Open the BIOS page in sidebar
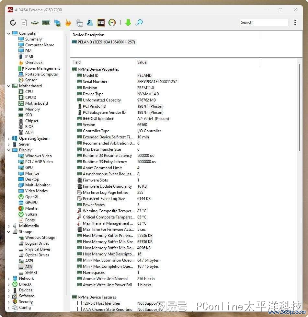This screenshot has width=308, height=317. 29,127
